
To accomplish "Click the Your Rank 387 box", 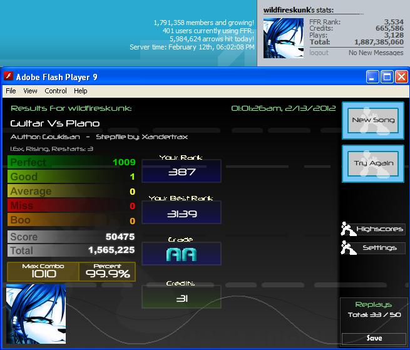I will (x=182, y=171).
